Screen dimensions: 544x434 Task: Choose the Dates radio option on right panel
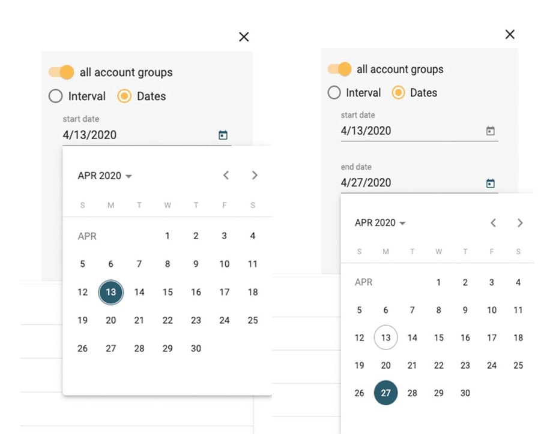(398, 92)
